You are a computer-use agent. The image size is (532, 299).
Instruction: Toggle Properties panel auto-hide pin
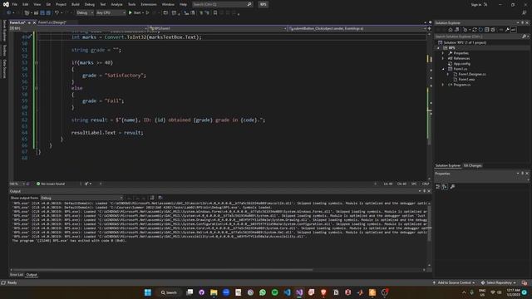pos(523,174)
